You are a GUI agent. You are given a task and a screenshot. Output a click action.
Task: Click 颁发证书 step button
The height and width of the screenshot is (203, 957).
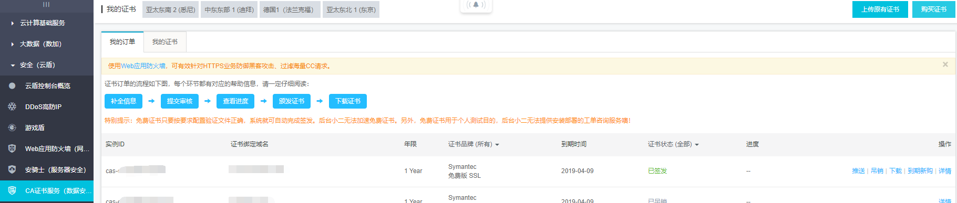tap(292, 101)
